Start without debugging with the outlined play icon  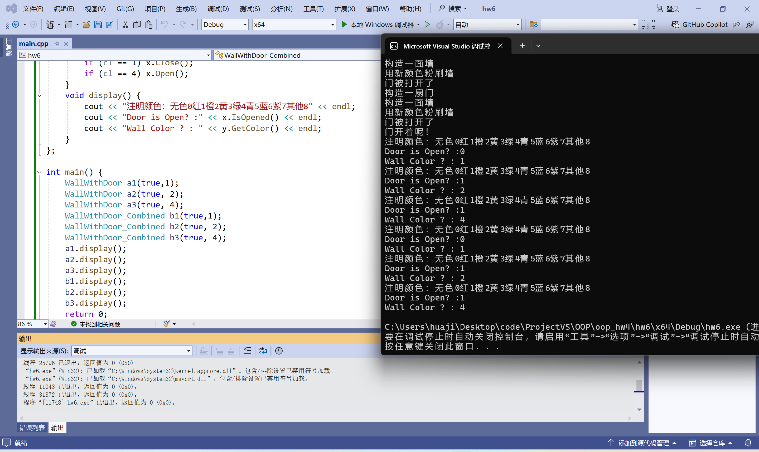point(427,25)
